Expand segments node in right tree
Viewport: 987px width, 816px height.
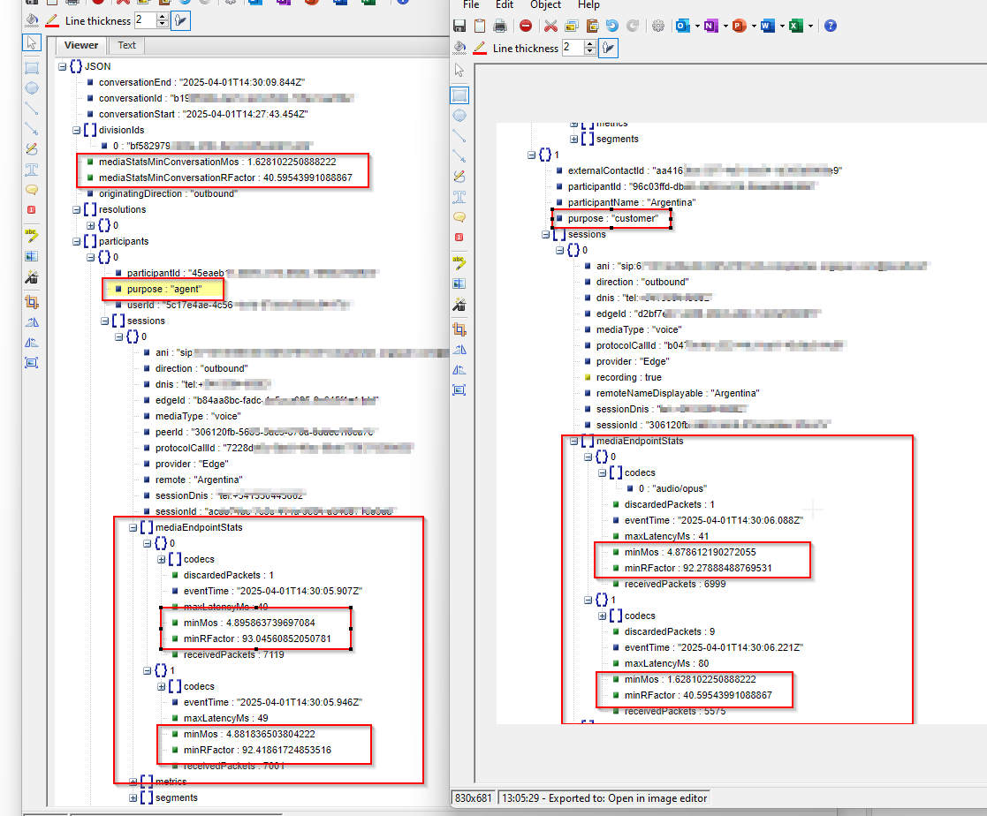tap(574, 139)
